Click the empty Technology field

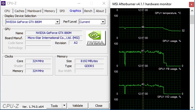[38, 48]
